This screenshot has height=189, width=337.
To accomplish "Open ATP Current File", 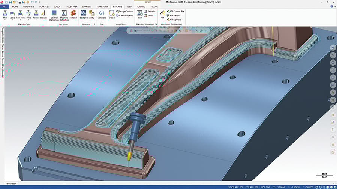I will point(175,11).
